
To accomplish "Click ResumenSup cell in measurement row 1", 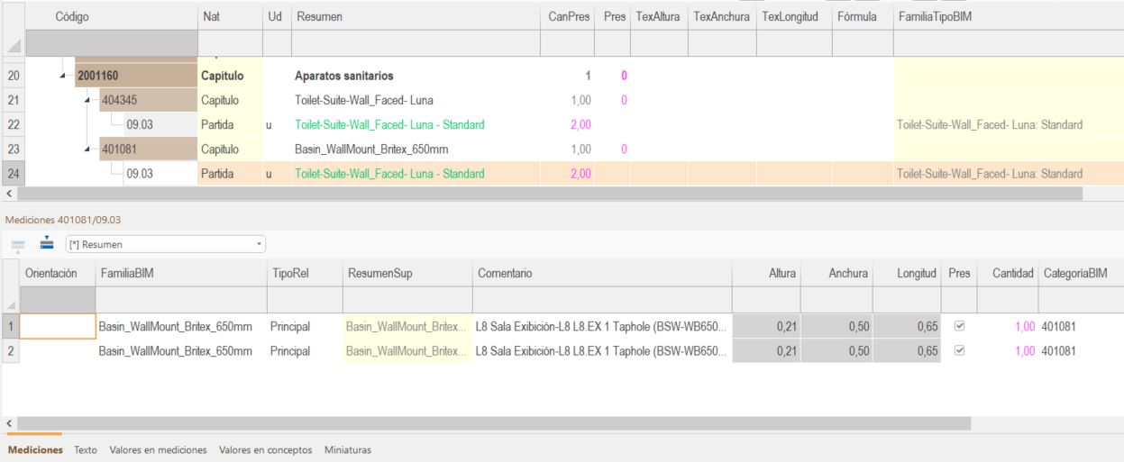I will point(406,326).
